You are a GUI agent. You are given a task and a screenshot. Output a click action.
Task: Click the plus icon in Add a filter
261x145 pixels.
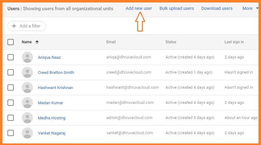tap(14, 26)
